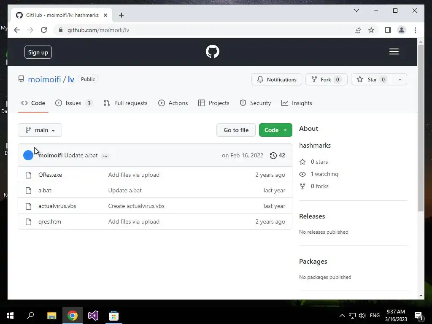
Task: View site info via the padlock icon
Action: (61, 30)
